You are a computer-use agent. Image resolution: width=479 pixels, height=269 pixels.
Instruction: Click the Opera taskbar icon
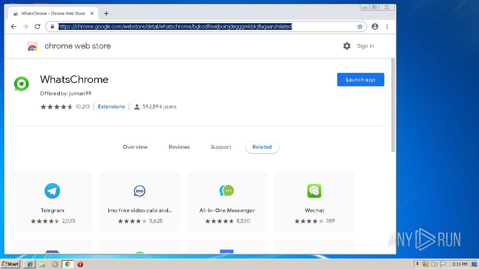click(80, 264)
